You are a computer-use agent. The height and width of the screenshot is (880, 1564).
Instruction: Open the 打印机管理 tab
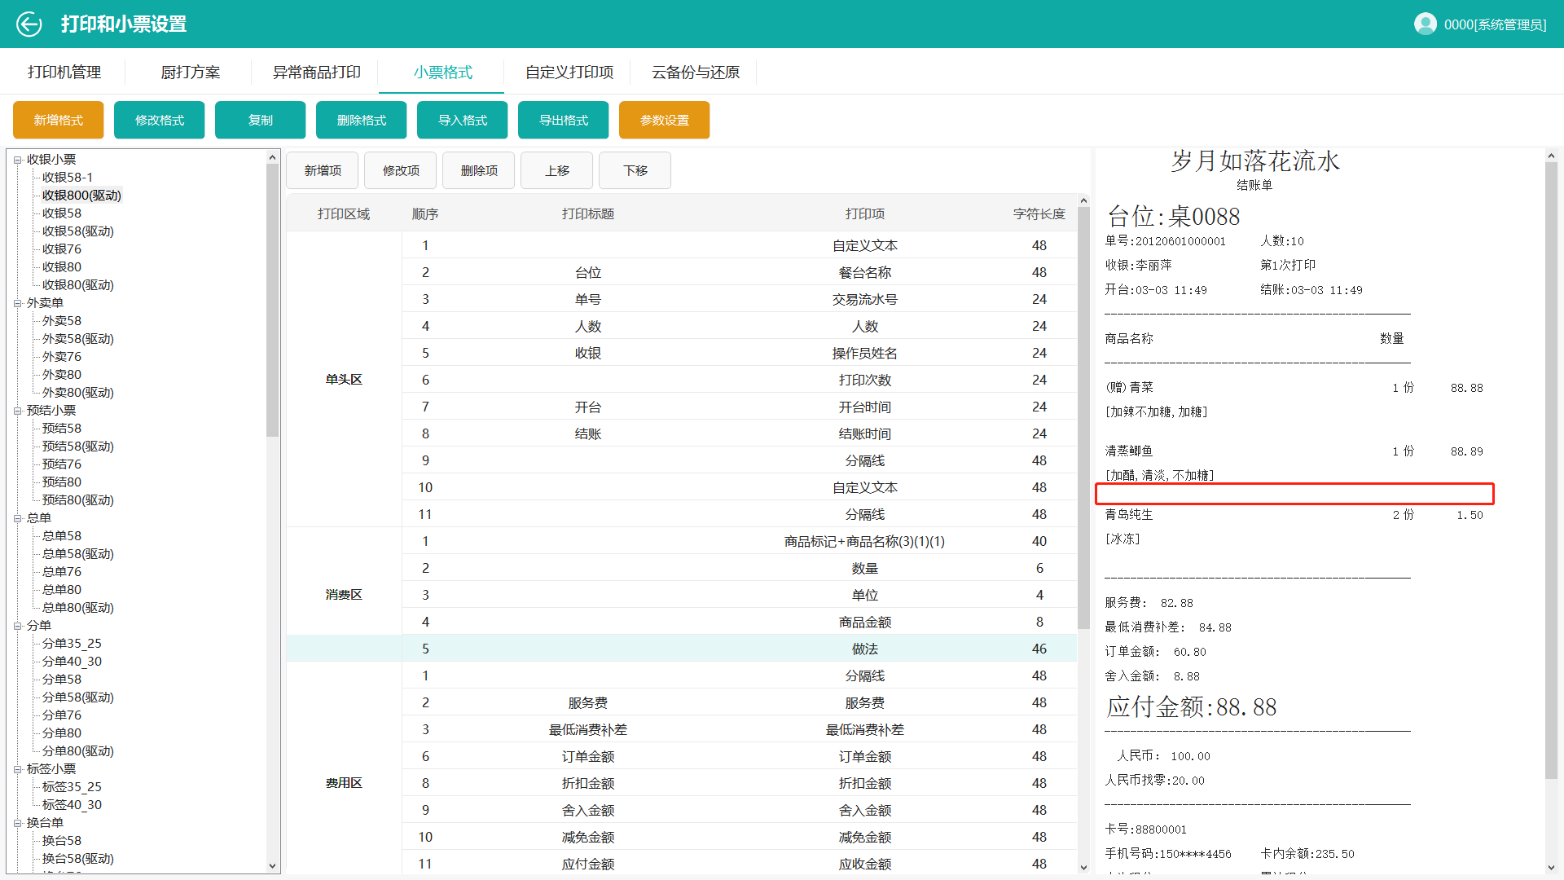coord(64,73)
